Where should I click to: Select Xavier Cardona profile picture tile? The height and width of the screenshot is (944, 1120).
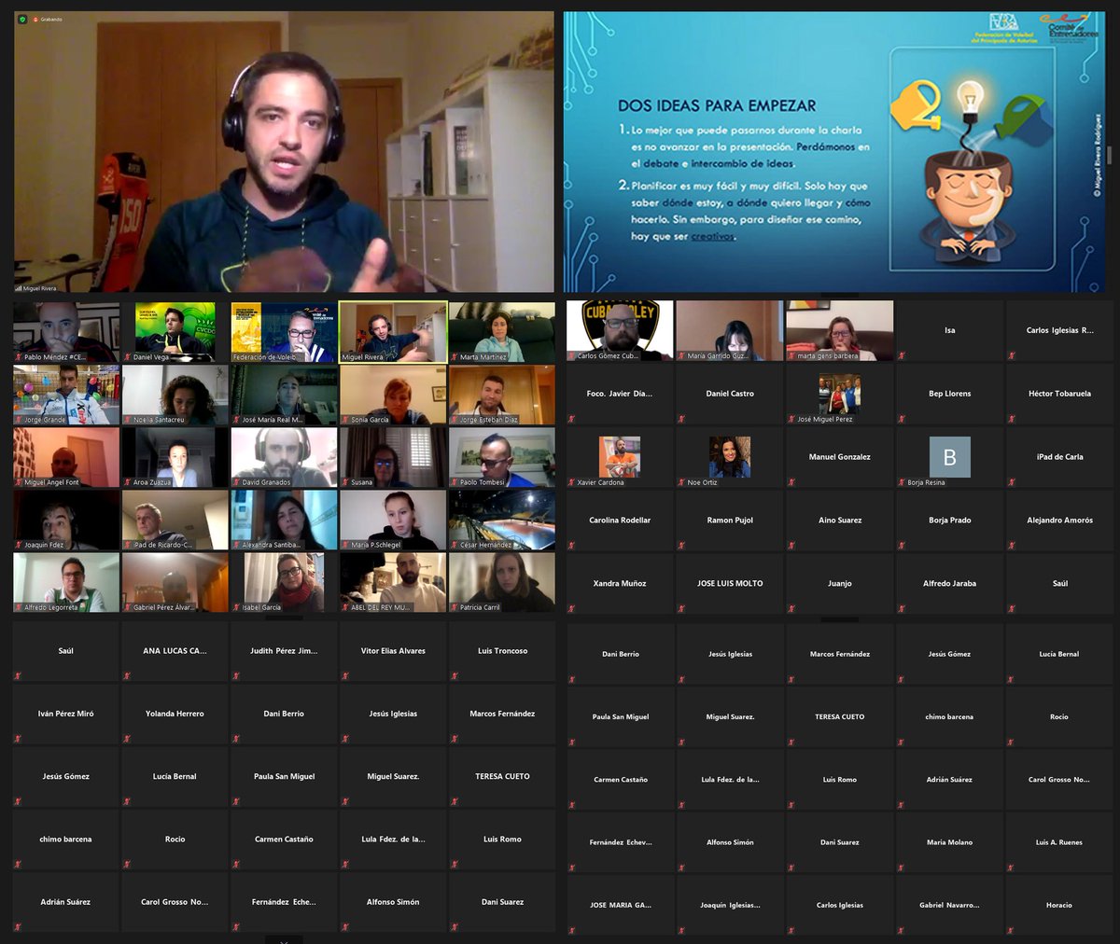point(620,457)
